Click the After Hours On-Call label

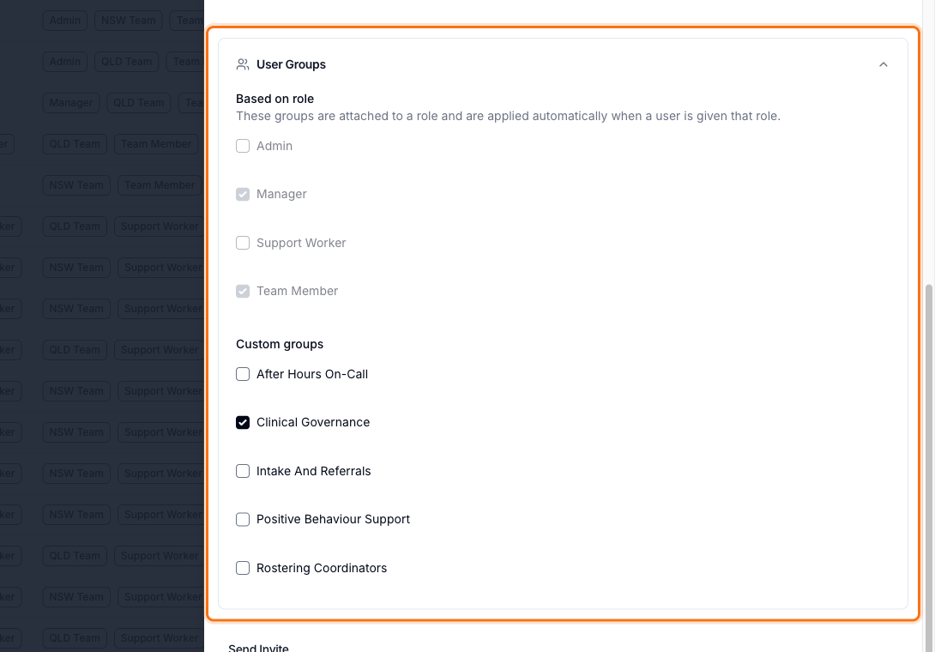pos(312,374)
